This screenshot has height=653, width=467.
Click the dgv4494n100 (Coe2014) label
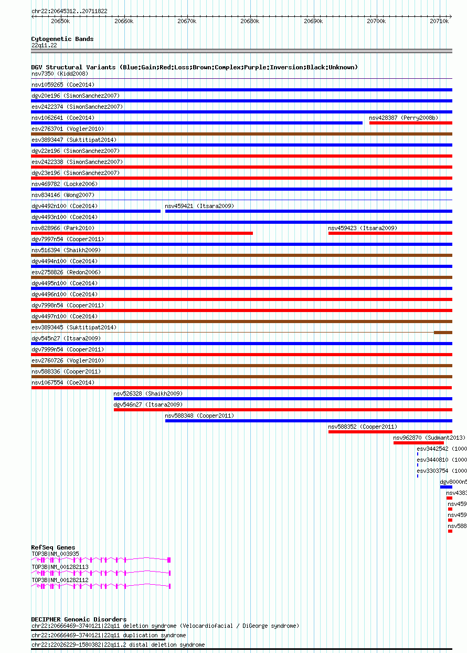(65, 261)
